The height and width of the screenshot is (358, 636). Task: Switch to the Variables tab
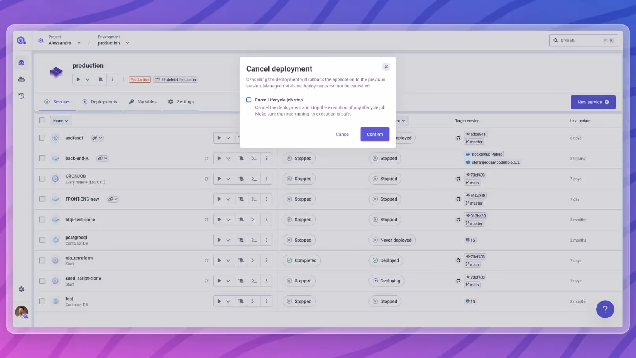click(x=143, y=102)
